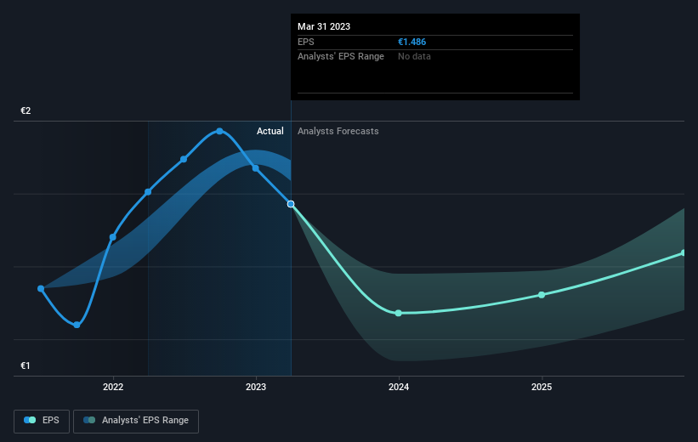The height and width of the screenshot is (442, 698).
Task: Click the EPS data point in mid-2022
Action: pos(184,159)
